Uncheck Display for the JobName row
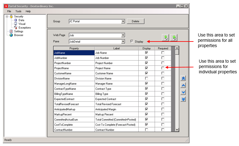 146,53
